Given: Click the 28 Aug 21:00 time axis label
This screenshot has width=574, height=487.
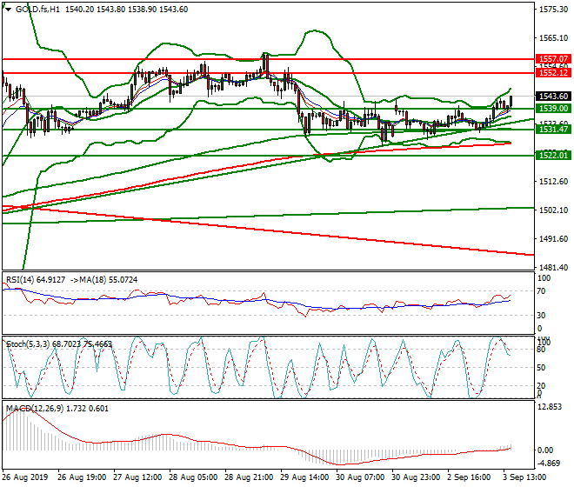Looking at the screenshot, I should pyautogui.click(x=249, y=477).
